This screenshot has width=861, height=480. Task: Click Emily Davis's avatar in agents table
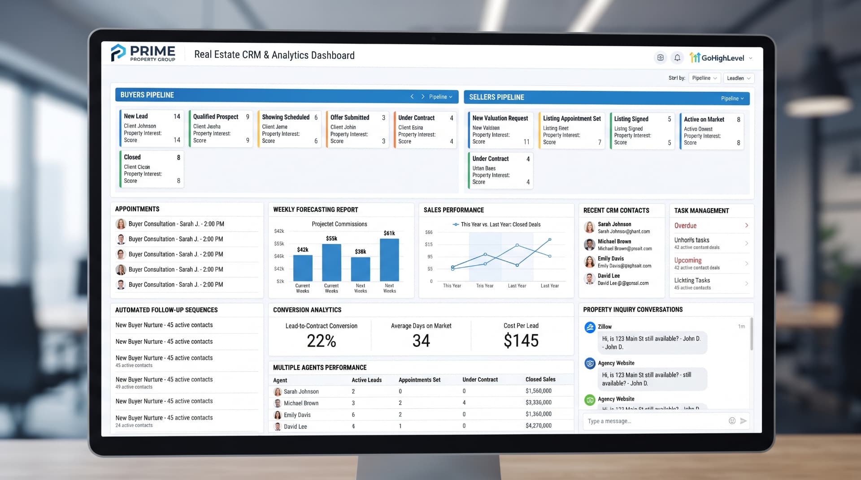click(x=278, y=415)
